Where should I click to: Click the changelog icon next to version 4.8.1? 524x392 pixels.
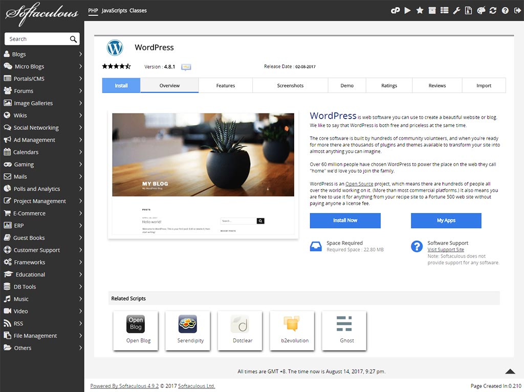[x=186, y=67]
